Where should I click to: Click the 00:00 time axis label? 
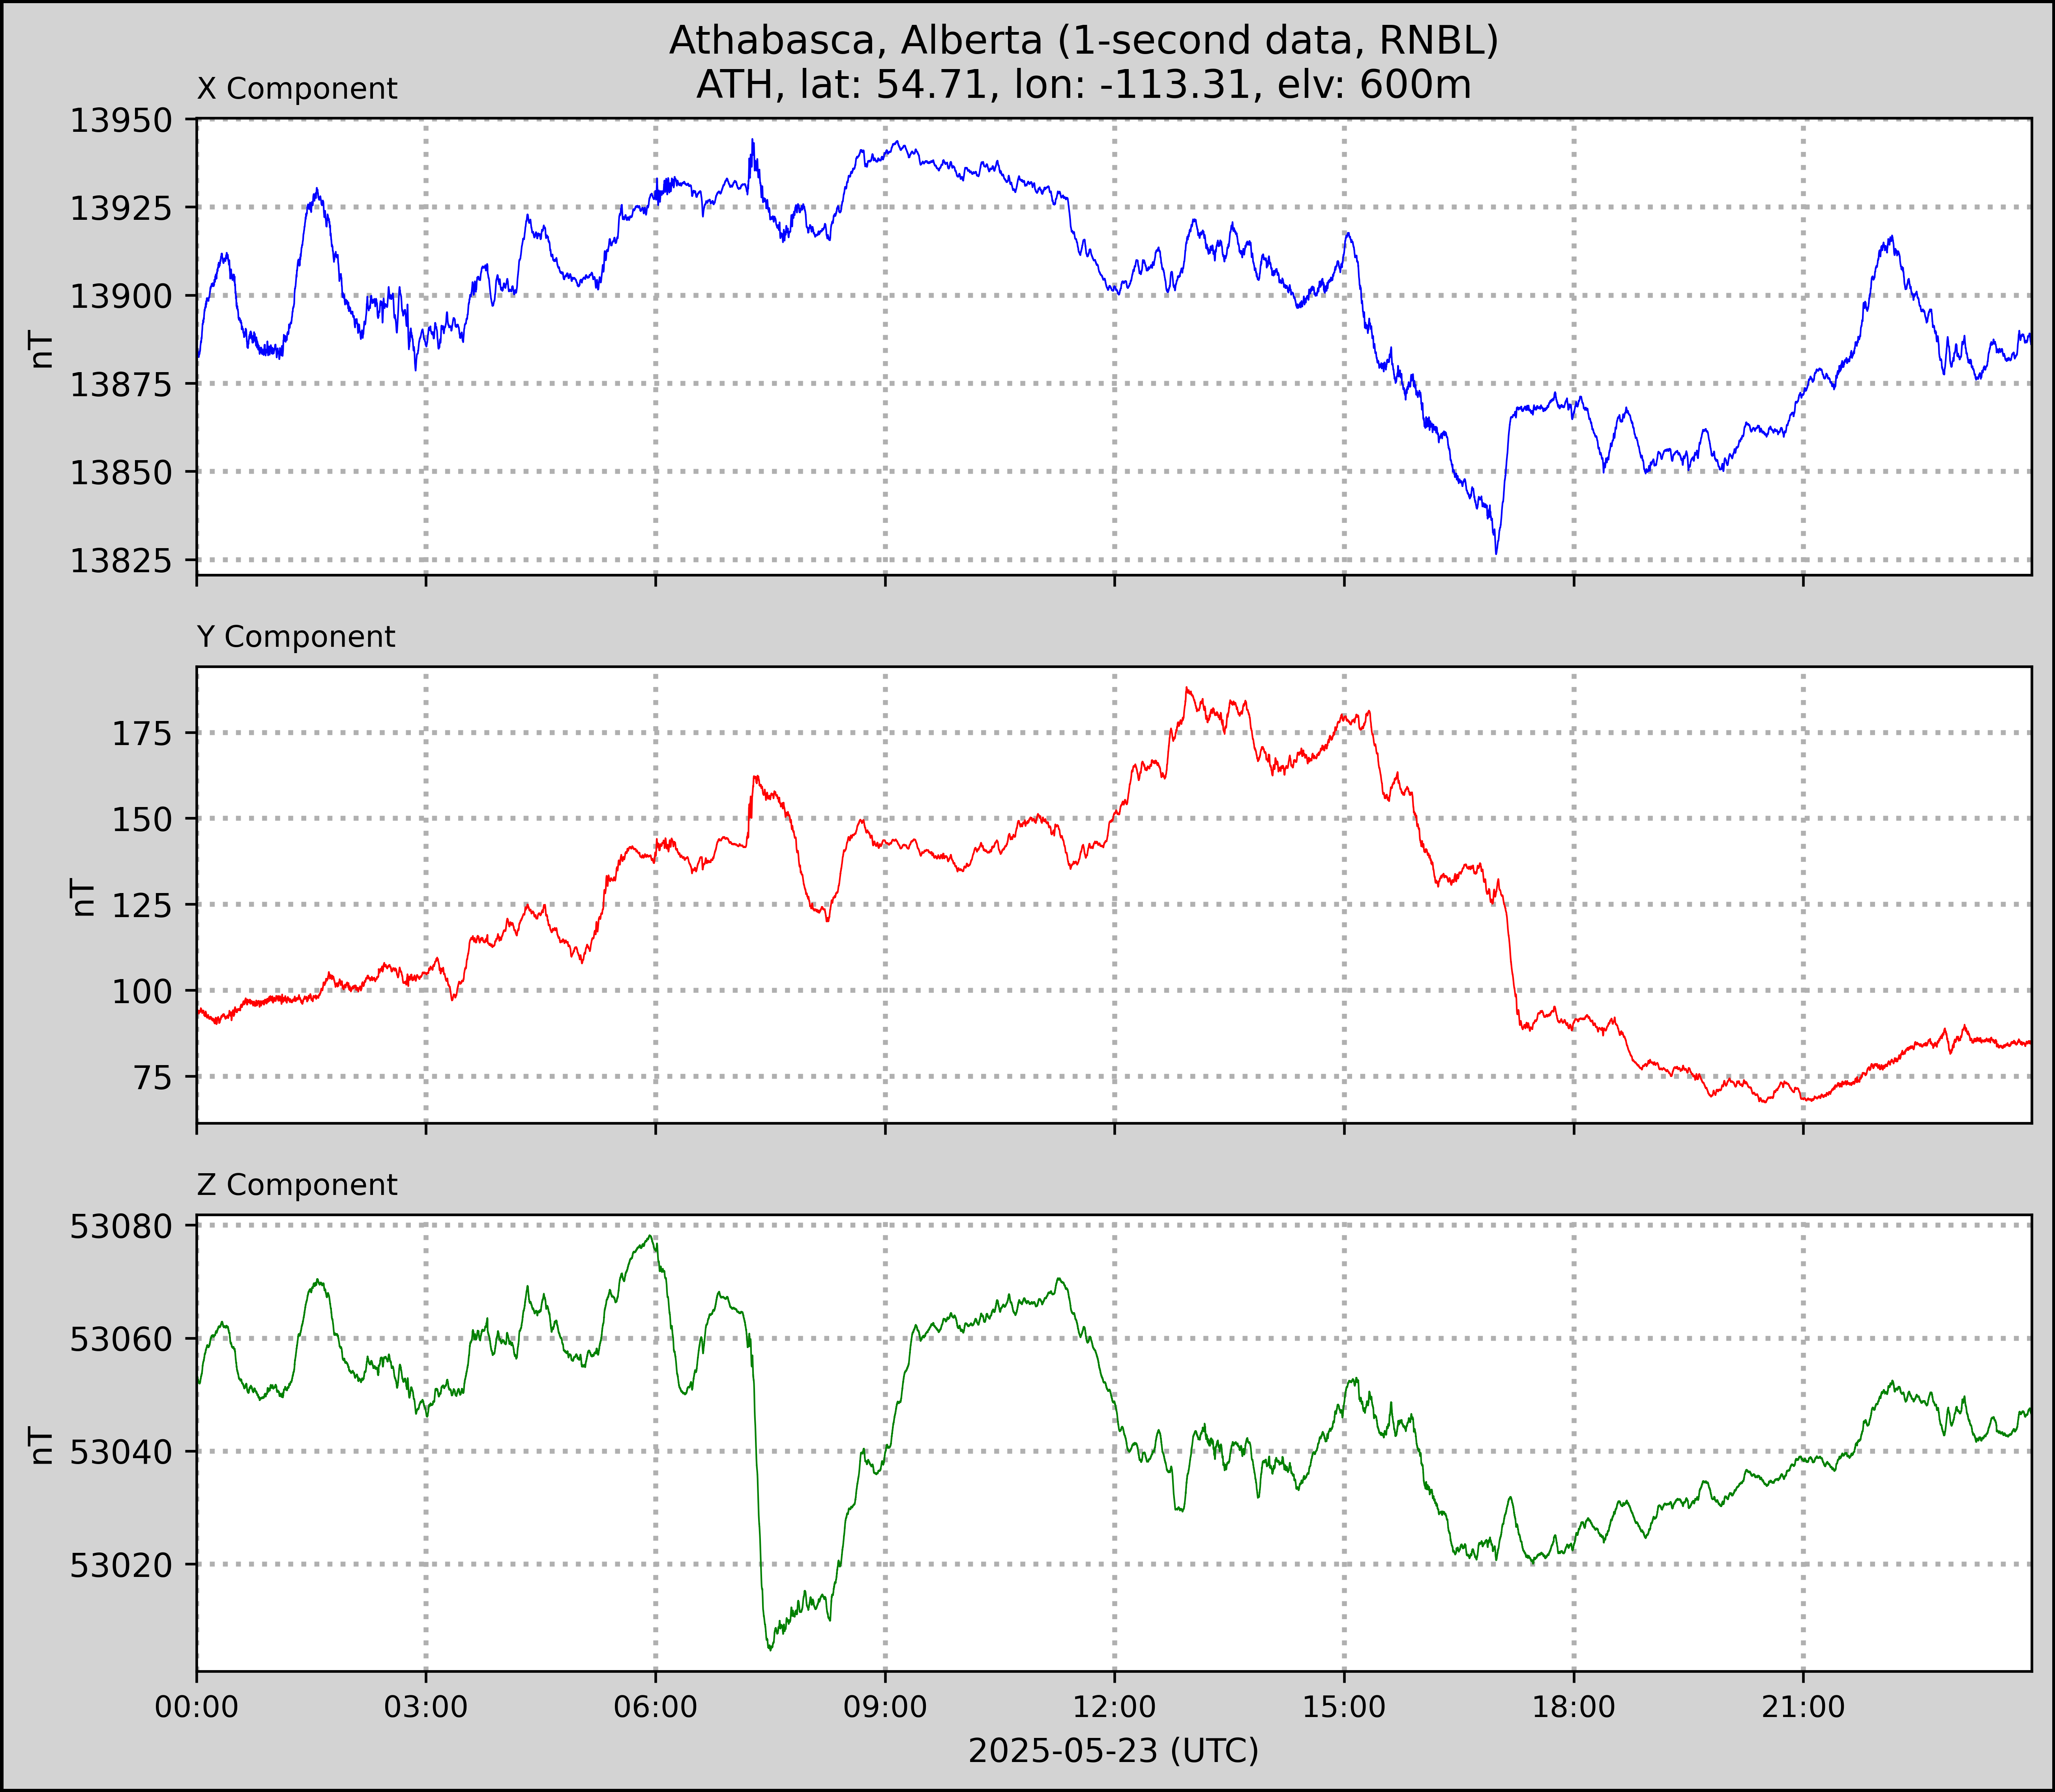(197, 1707)
